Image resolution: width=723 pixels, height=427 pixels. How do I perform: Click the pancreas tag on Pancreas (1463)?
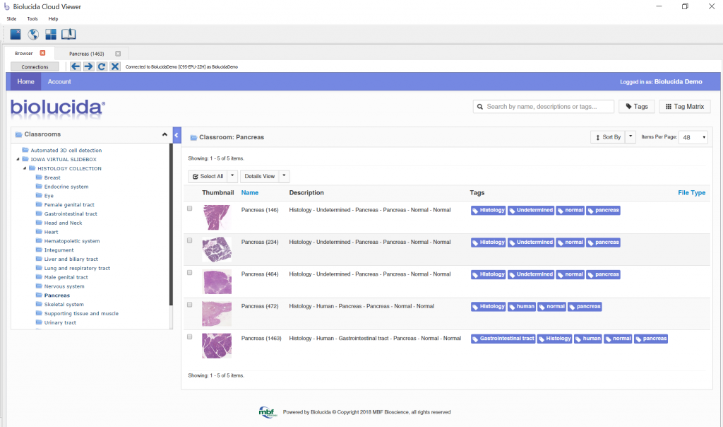(x=651, y=339)
